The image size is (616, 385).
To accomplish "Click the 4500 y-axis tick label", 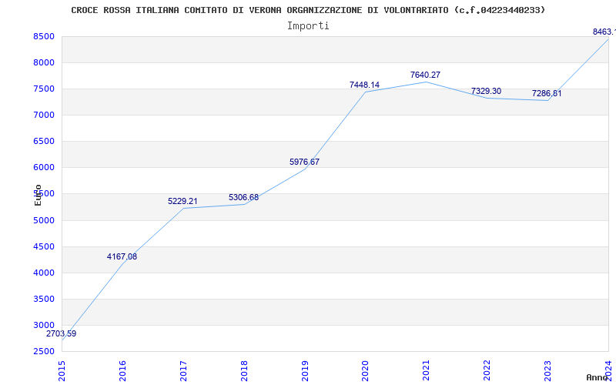I will tap(44, 246).
